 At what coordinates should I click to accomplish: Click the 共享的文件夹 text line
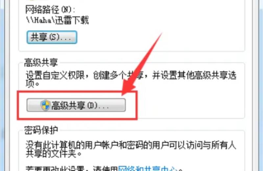(54, 153)
